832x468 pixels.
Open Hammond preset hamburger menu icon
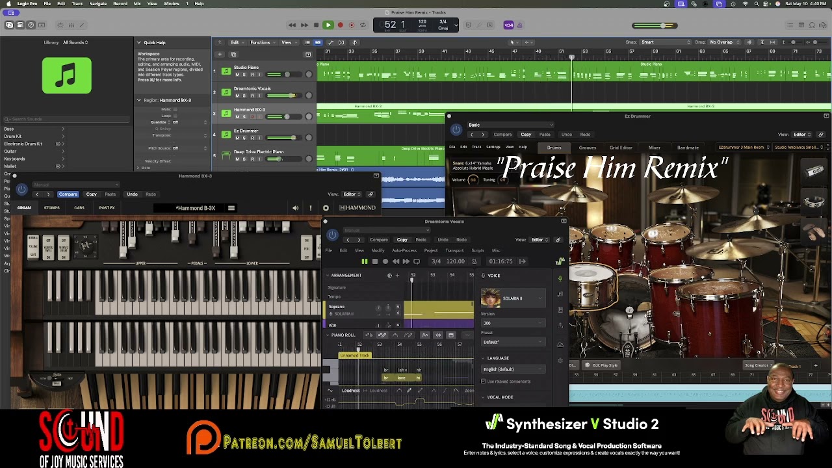(x=231, y=208)
